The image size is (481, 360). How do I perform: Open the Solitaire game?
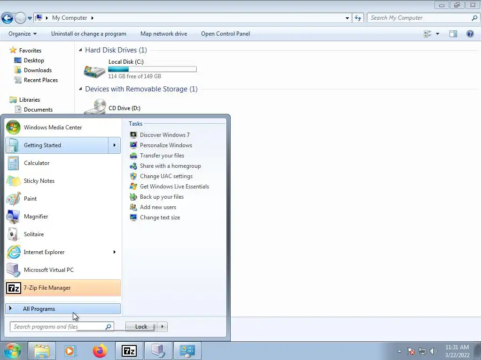coord(63,234)
